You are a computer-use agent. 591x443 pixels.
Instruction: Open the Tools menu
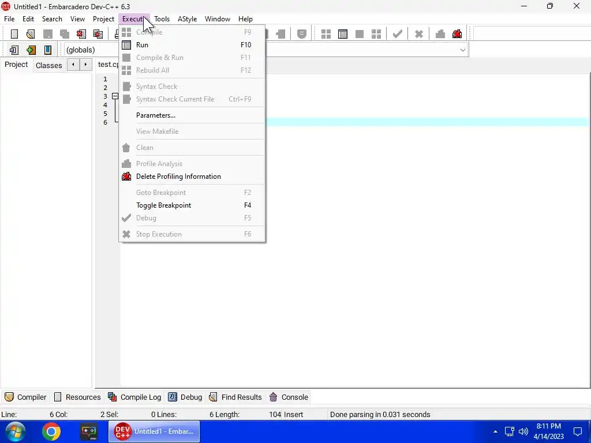pyautogui.click(x=162, y=19)
